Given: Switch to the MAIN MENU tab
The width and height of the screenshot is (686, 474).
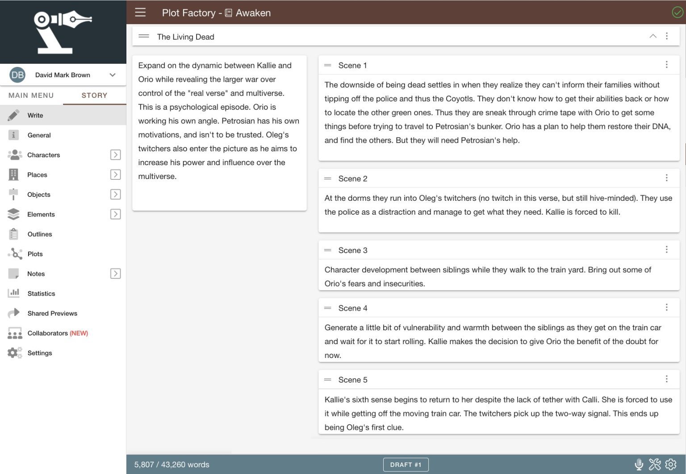Looking at the screenshot, I should [x=31, y=95].
